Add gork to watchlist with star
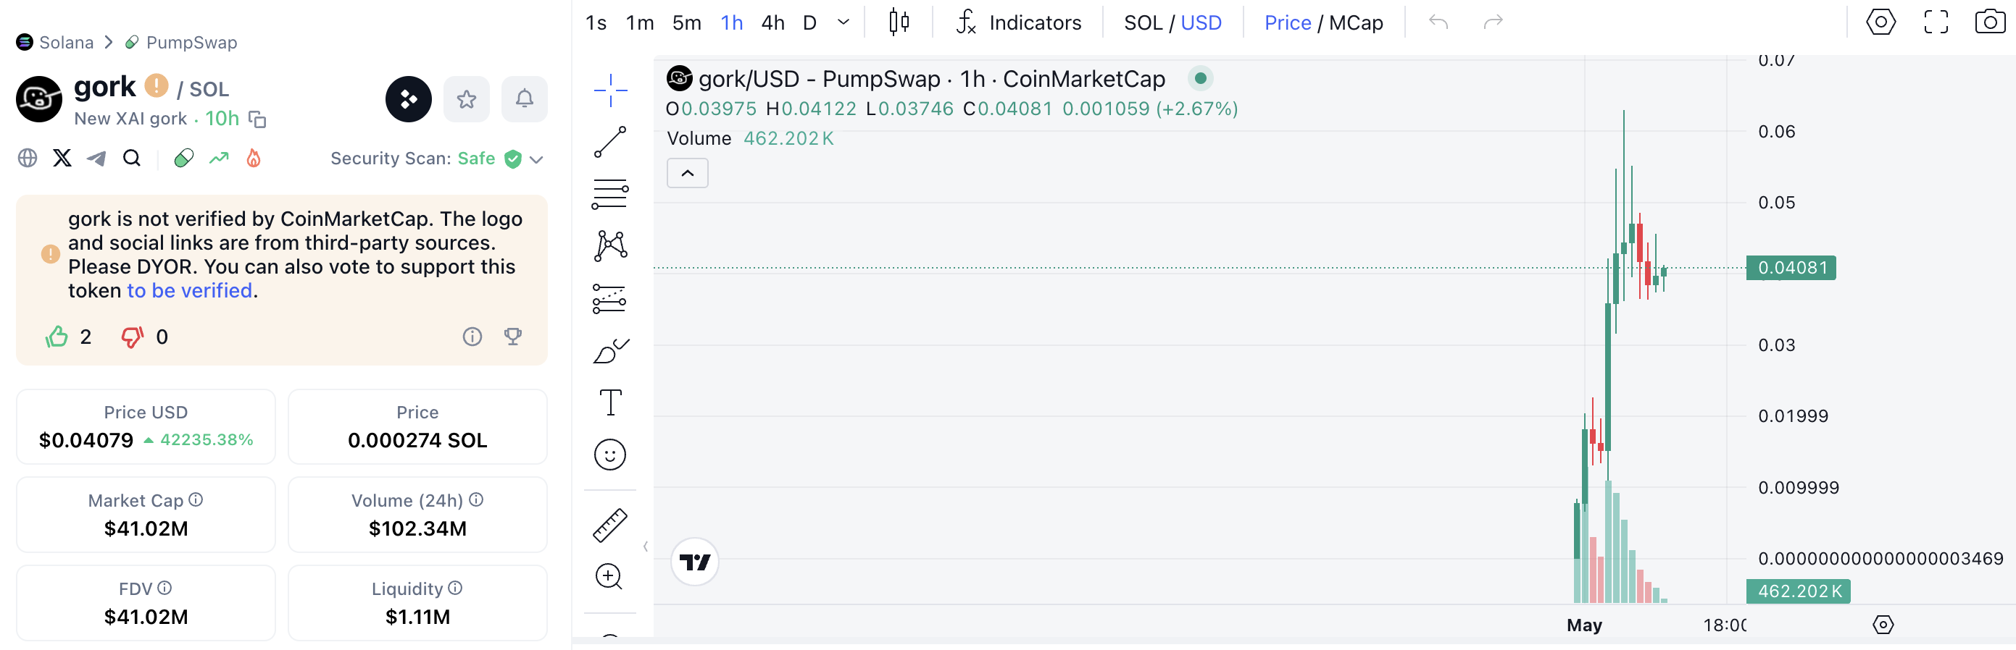This screenshot has height=650, width=2016. [x=467, y=99]
